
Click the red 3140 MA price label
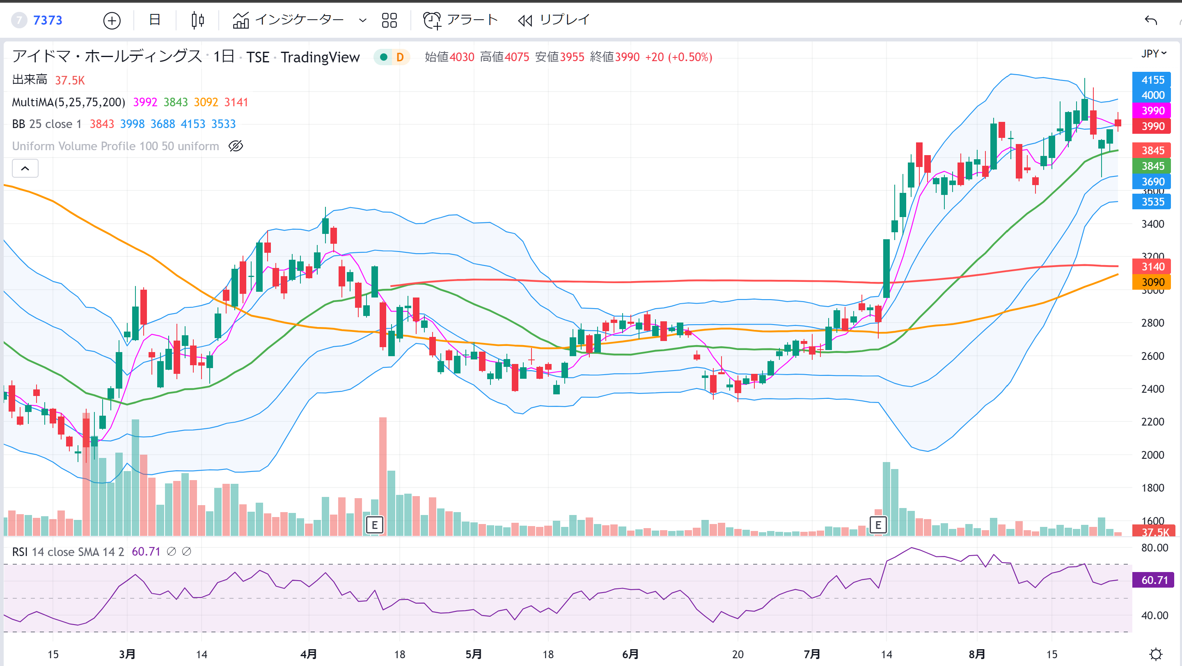click(x=1152, y=266)
